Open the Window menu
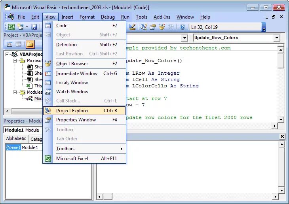This screenshot has height=204, width=289. (185, 17)
